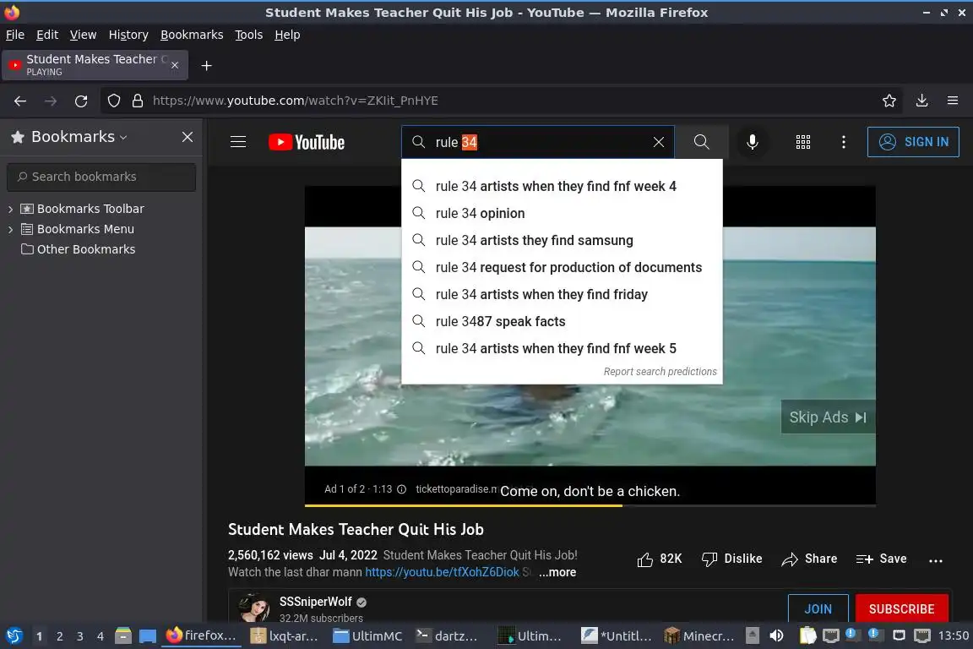The image size is (973, 649).
Task: Open the YouTube hamburger guide menu
Action: pos(238,142)
